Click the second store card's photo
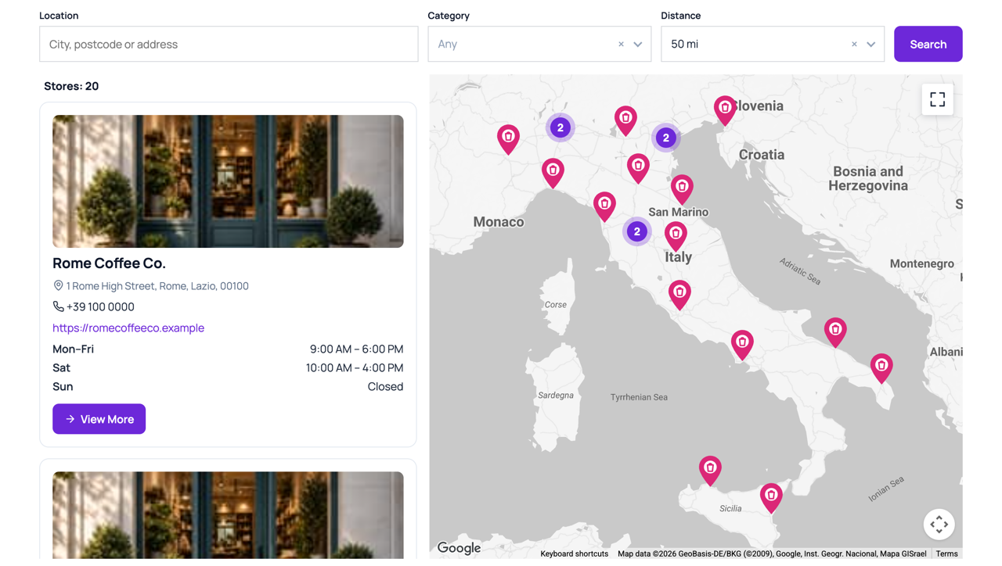 coord(228,515)
